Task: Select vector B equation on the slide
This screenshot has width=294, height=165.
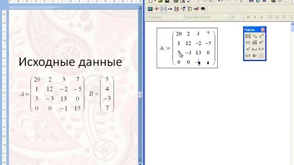Action: (x=102, y=94)
